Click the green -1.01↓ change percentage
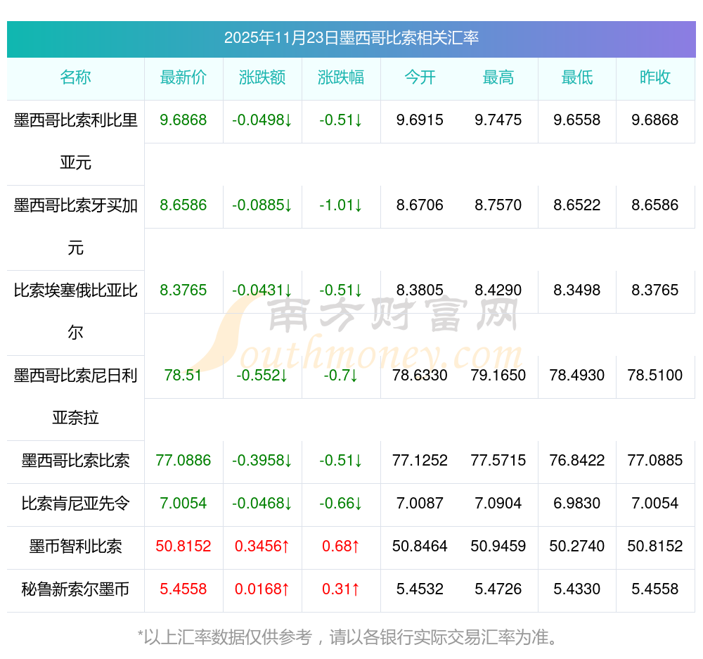The height and width of the screenshot is (659, 703). [x=341, y=205]
